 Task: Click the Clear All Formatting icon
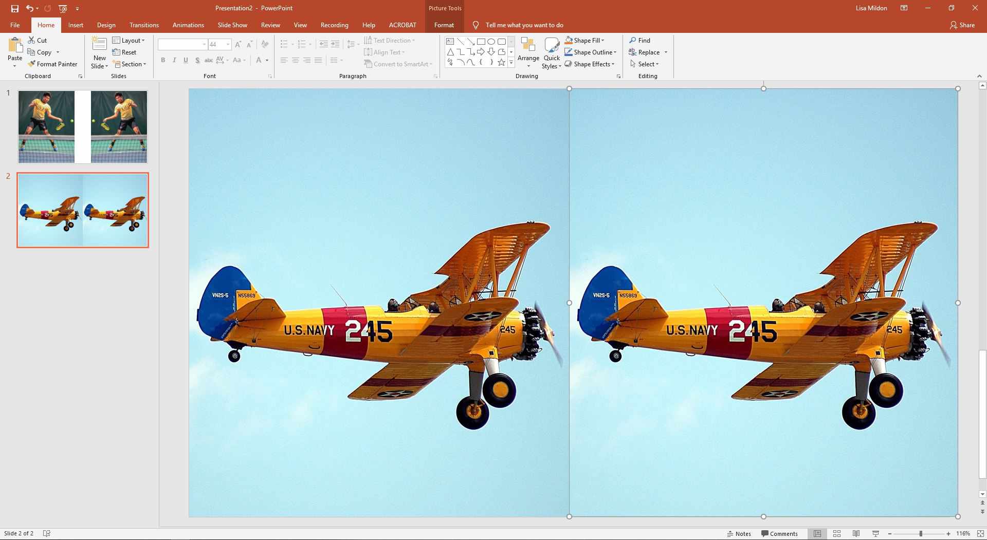[265, 45]
